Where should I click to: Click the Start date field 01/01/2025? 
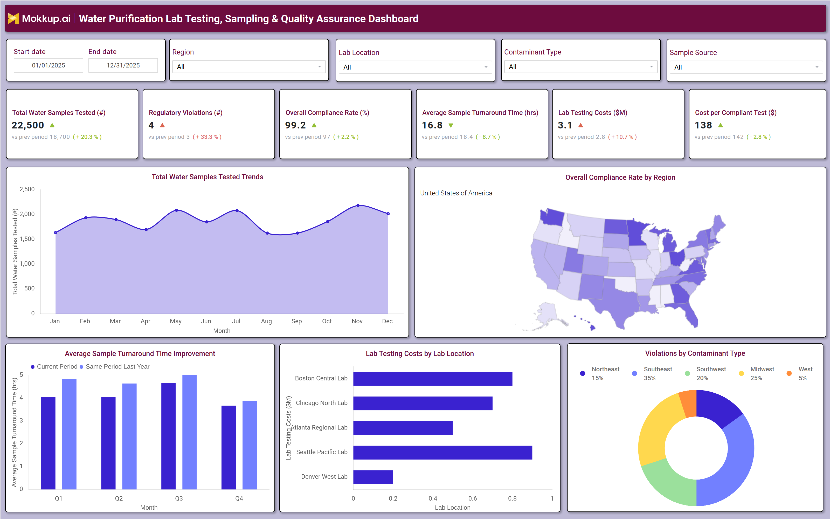click(x=48, y=65)
